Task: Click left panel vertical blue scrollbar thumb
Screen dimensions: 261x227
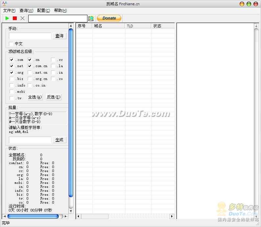Action: click(71, 113)
